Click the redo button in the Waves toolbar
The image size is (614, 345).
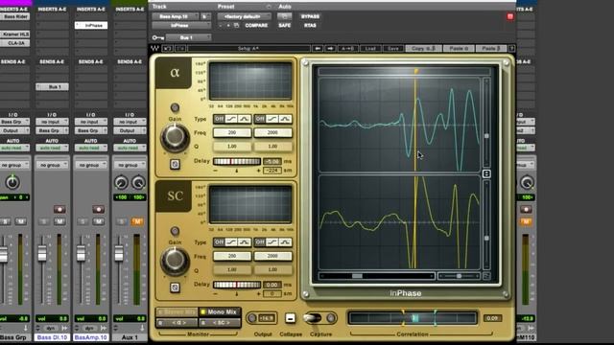click(180, 49)
